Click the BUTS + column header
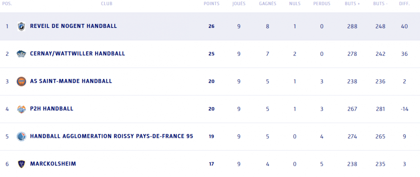The image size is (420, 177). tap(352, 4)
